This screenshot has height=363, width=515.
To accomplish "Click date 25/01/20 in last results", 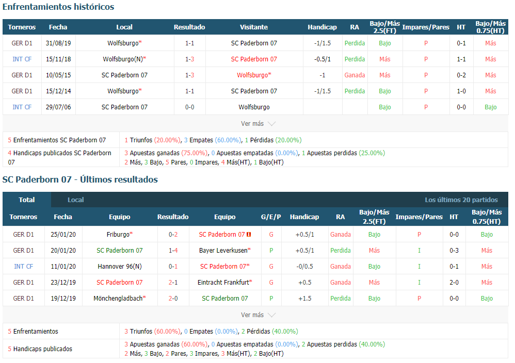I will point(63,234).
